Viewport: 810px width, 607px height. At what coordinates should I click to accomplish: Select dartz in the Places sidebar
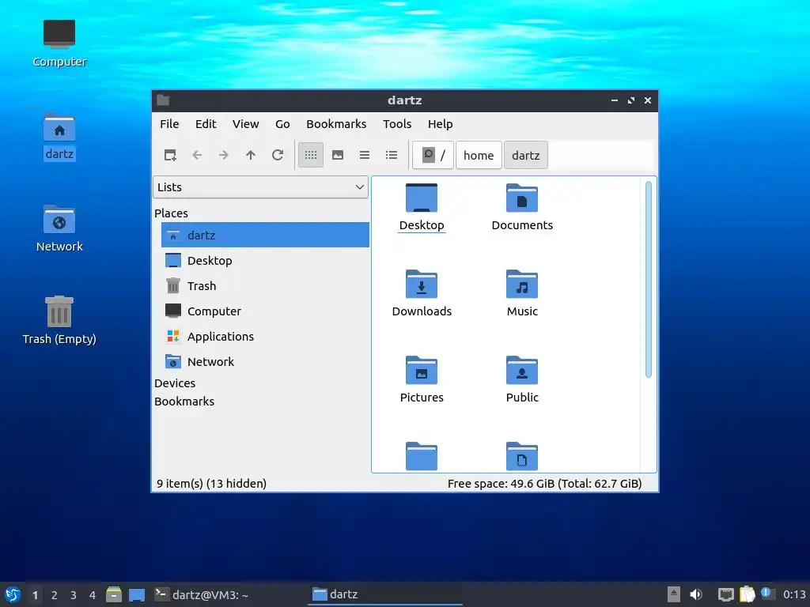[x=265, y=235]
